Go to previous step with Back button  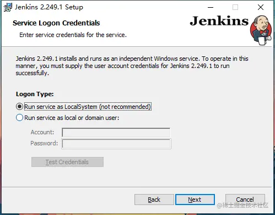click(154, 200)
